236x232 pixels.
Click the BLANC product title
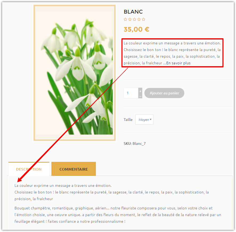[133, 12]
